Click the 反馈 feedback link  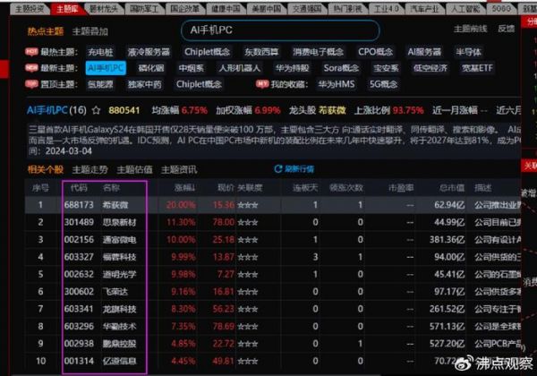pos(506,29)
